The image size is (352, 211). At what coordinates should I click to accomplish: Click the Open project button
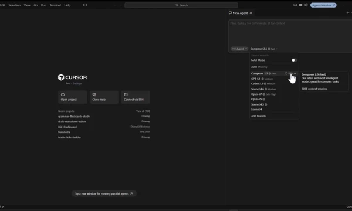[73, 97]
